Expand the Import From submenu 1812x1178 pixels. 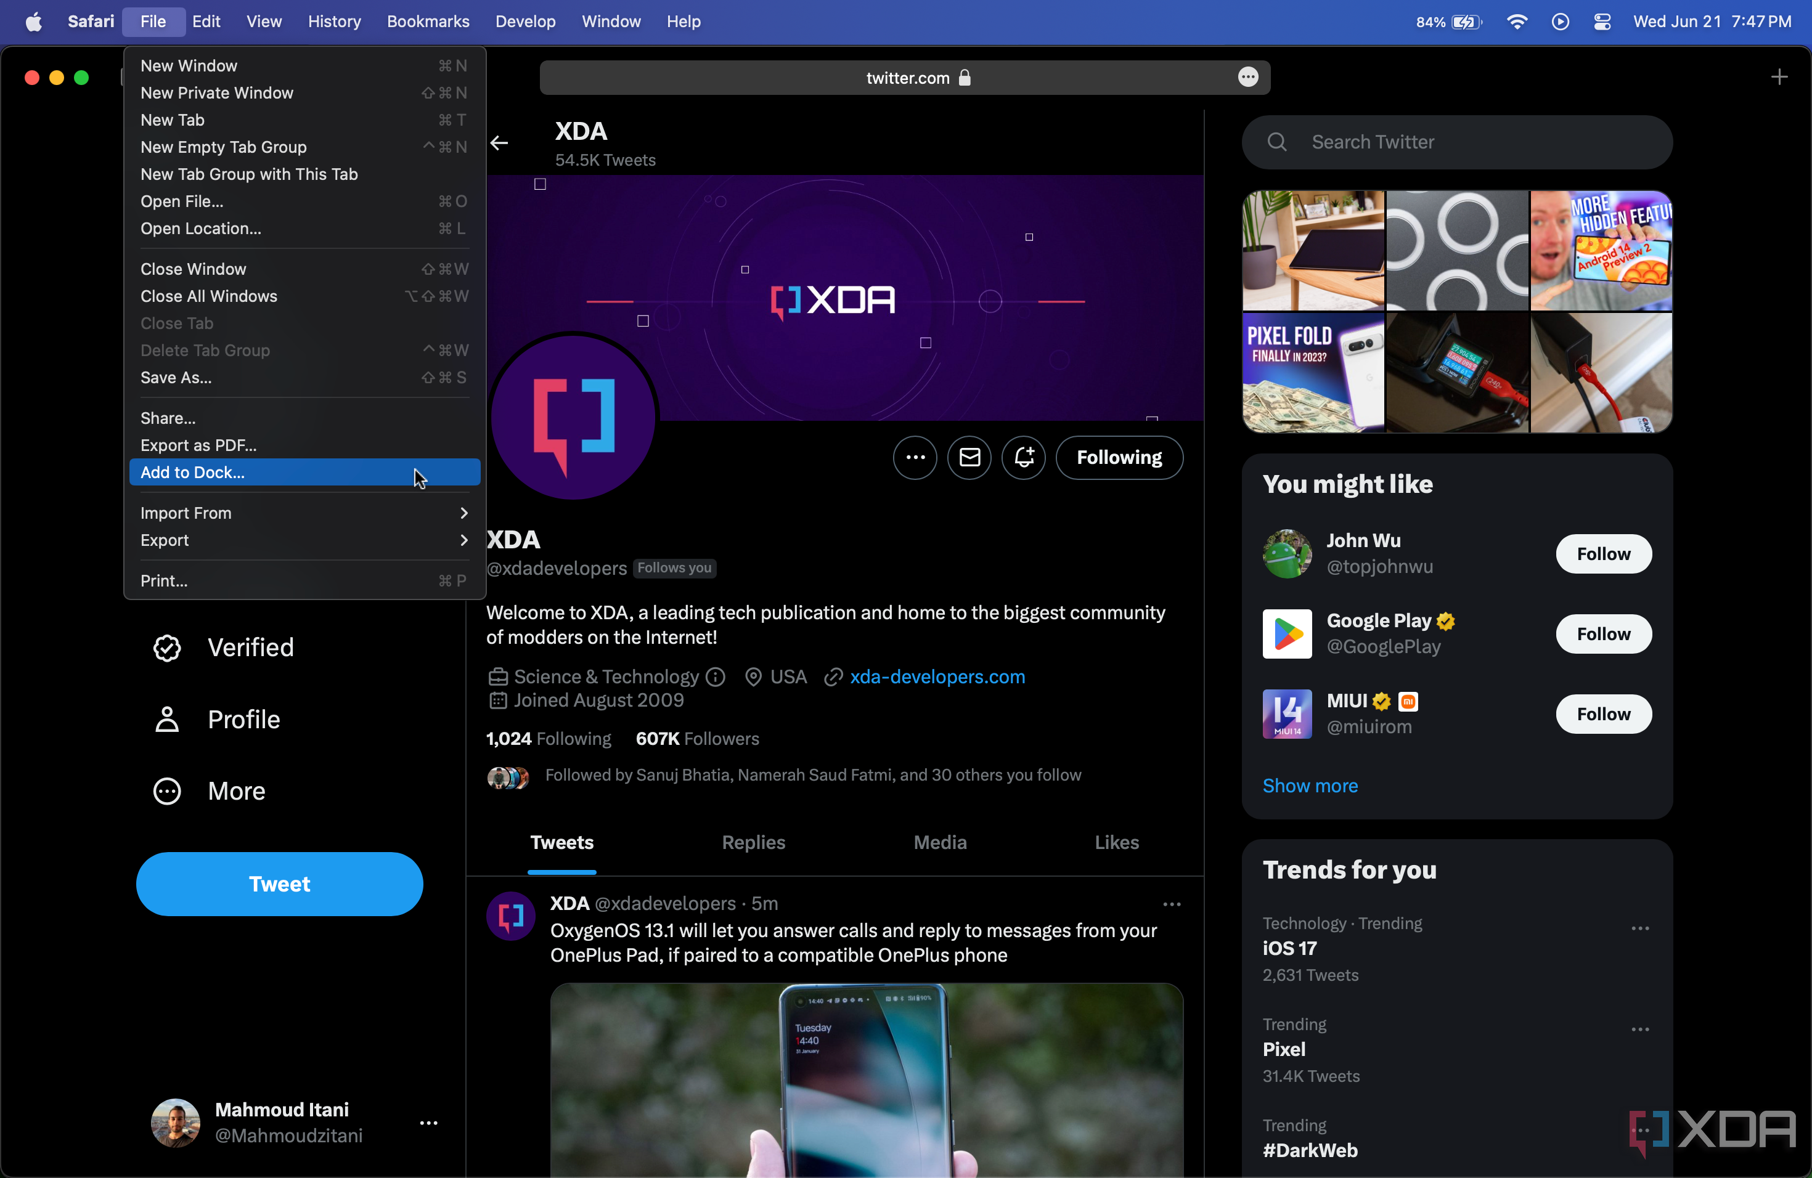[x=304, y=513]
